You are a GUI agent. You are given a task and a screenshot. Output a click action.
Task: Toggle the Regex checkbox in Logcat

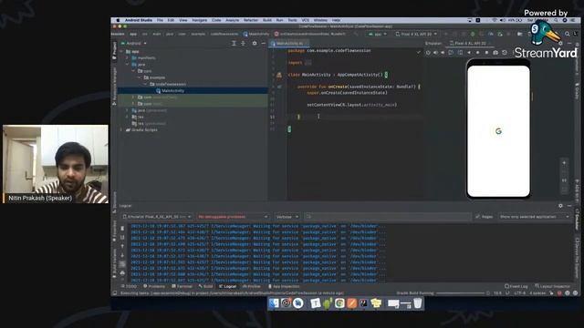pyautogui.click(x=478, y=217)
